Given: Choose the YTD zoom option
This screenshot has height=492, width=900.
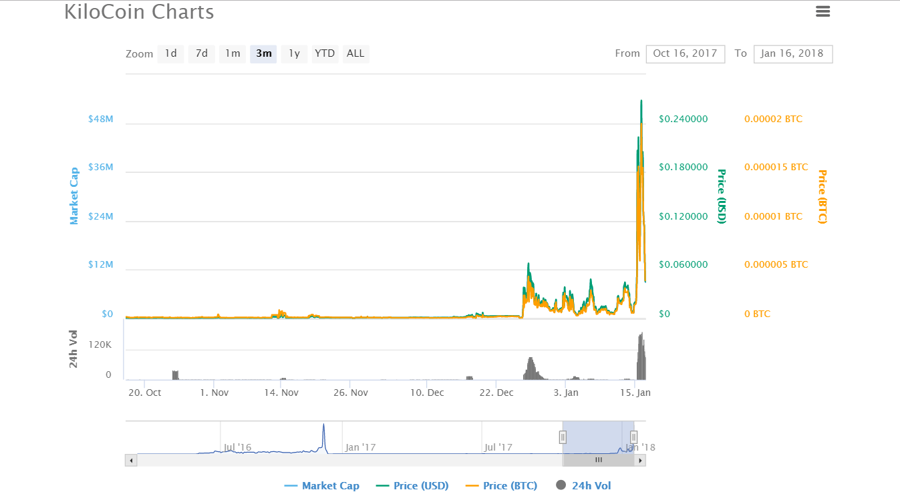Looking at the screenshot, I should pyautogui.click(x=325, y=53).
